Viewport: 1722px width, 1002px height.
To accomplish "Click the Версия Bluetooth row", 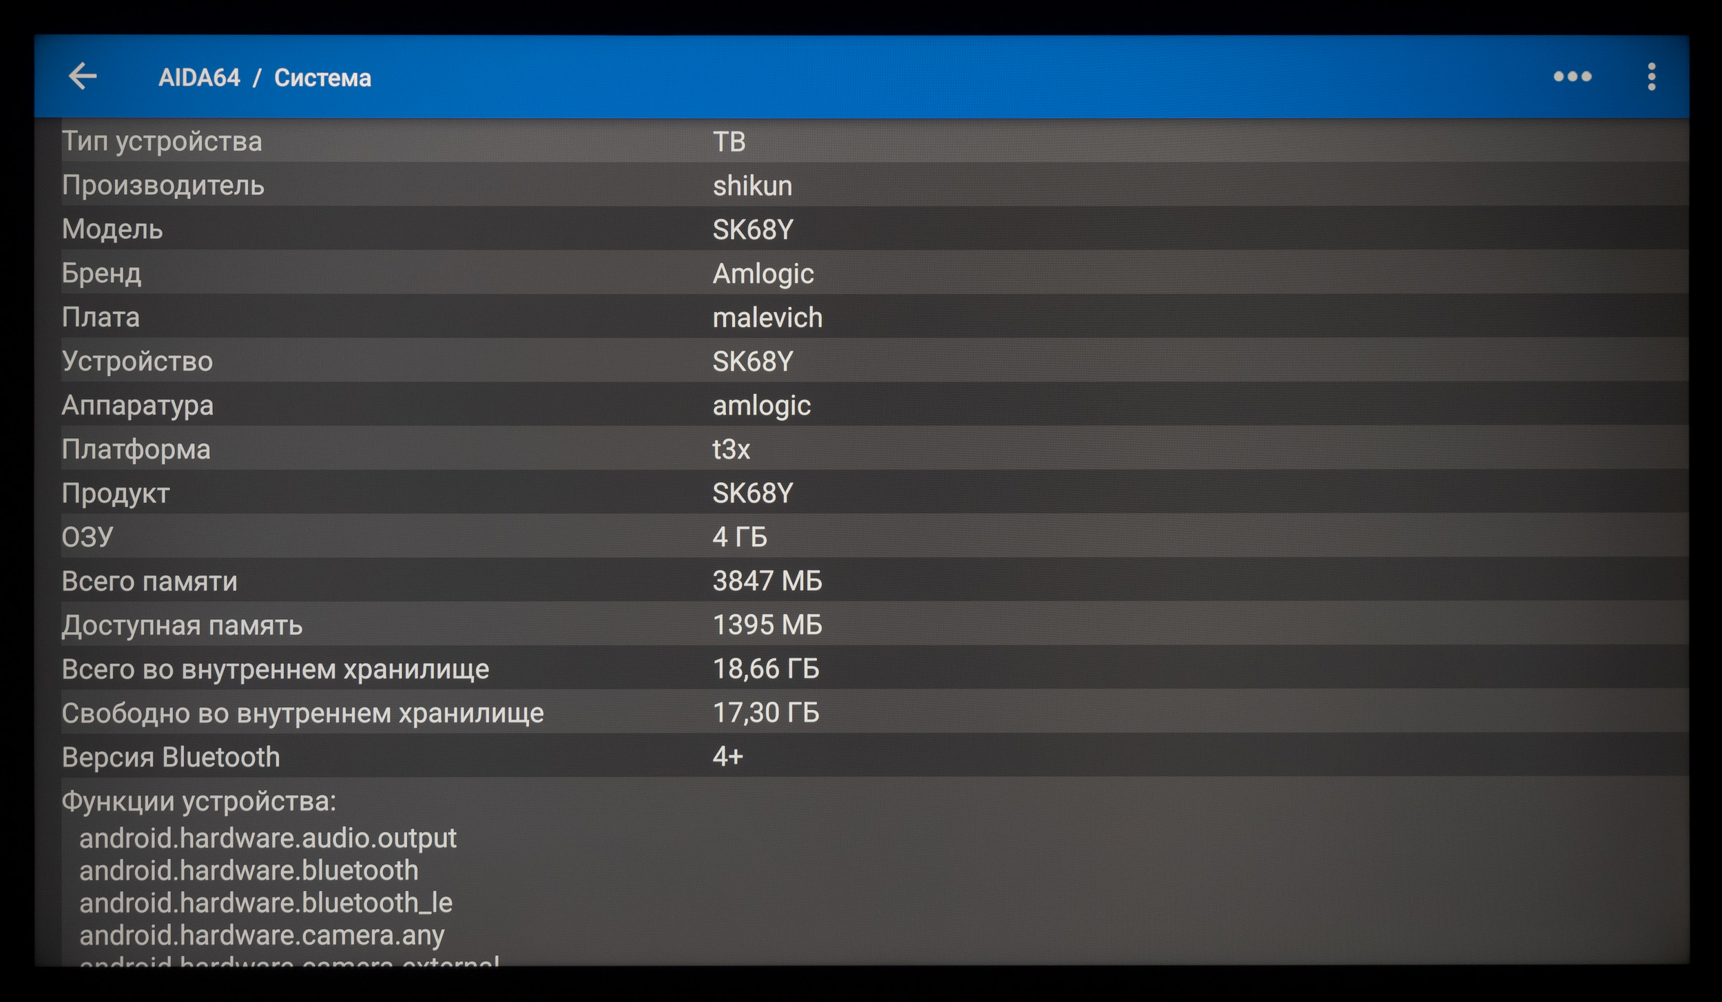I will point(873,757).
